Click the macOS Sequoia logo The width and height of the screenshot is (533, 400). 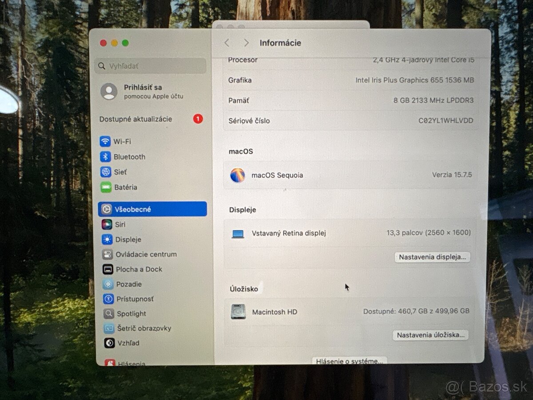coord(238,175)
